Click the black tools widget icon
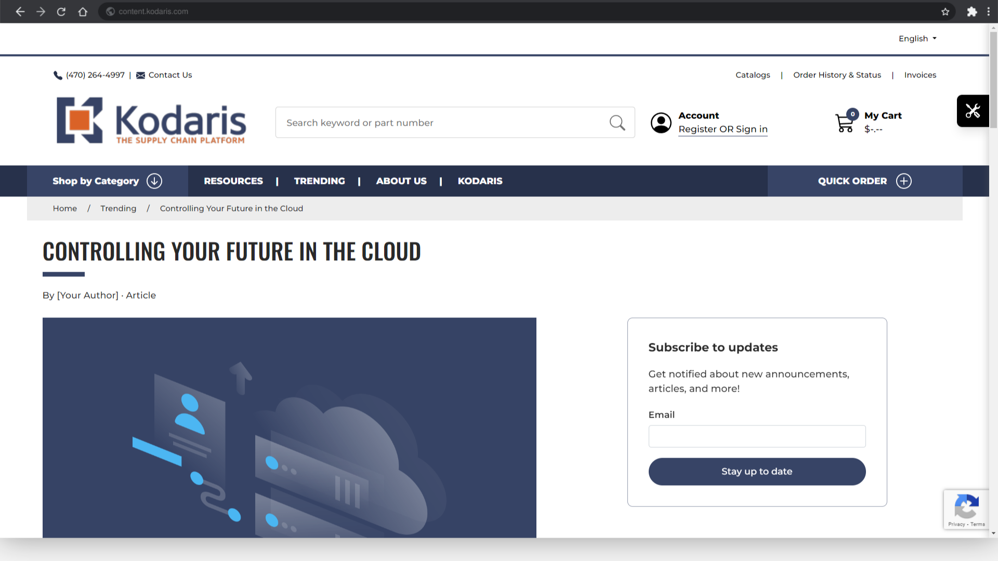998x561 pixels. point(973,111)
